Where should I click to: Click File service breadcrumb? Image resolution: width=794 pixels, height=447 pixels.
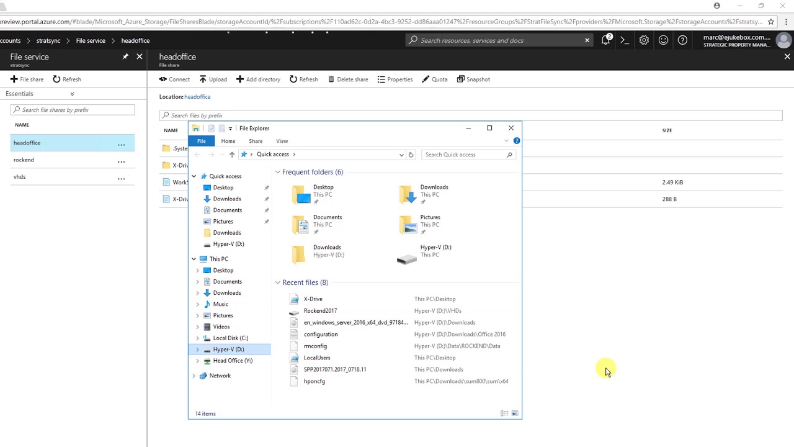(x=91, y=41)
